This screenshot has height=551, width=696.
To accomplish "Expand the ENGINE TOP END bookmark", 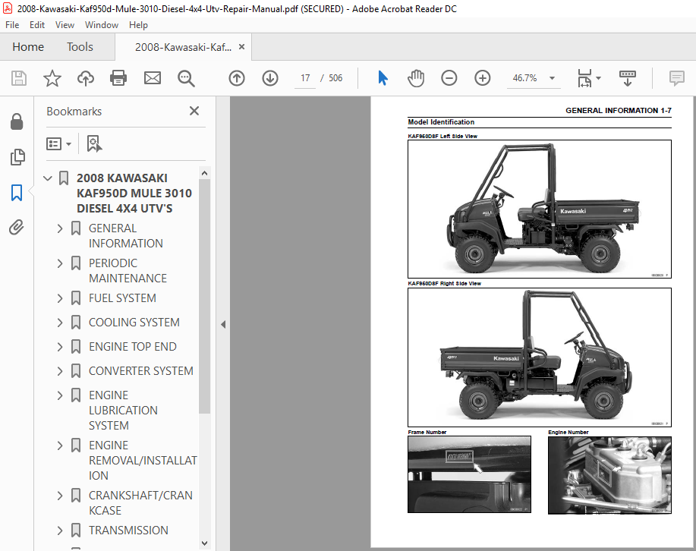I will click(x=60, y=347).
